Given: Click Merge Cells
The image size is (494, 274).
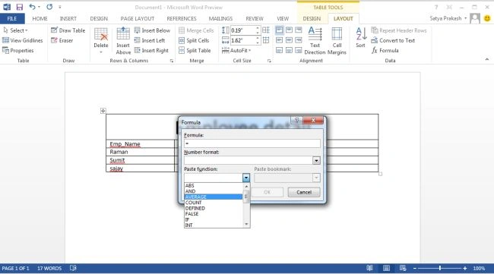Looking at the screenshot, I should pos(196,30).
